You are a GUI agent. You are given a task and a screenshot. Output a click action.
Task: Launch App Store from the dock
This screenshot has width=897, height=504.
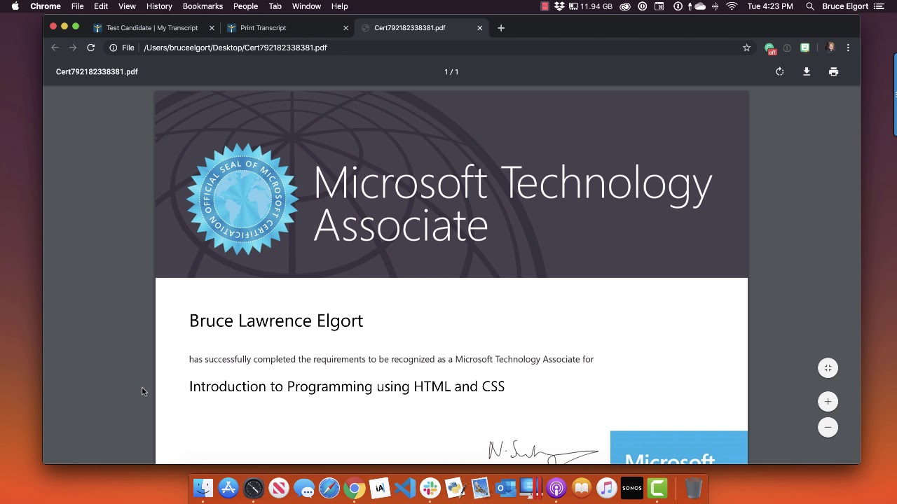tap(228, 488)
